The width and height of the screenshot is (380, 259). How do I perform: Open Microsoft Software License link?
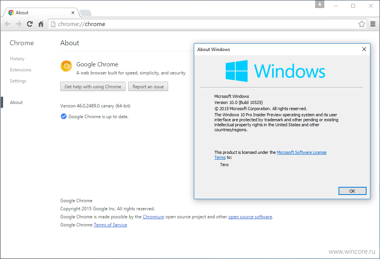301,152
